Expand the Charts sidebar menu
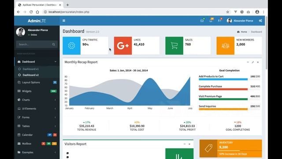 coord(37,100)
